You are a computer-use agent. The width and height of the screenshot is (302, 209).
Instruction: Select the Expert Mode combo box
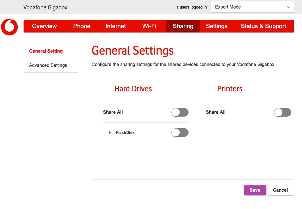coord(247,7)
